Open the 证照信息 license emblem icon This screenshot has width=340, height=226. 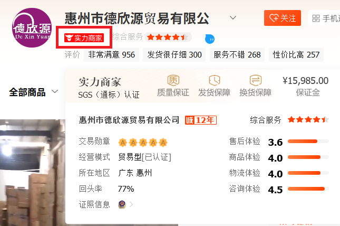[122, 204]
